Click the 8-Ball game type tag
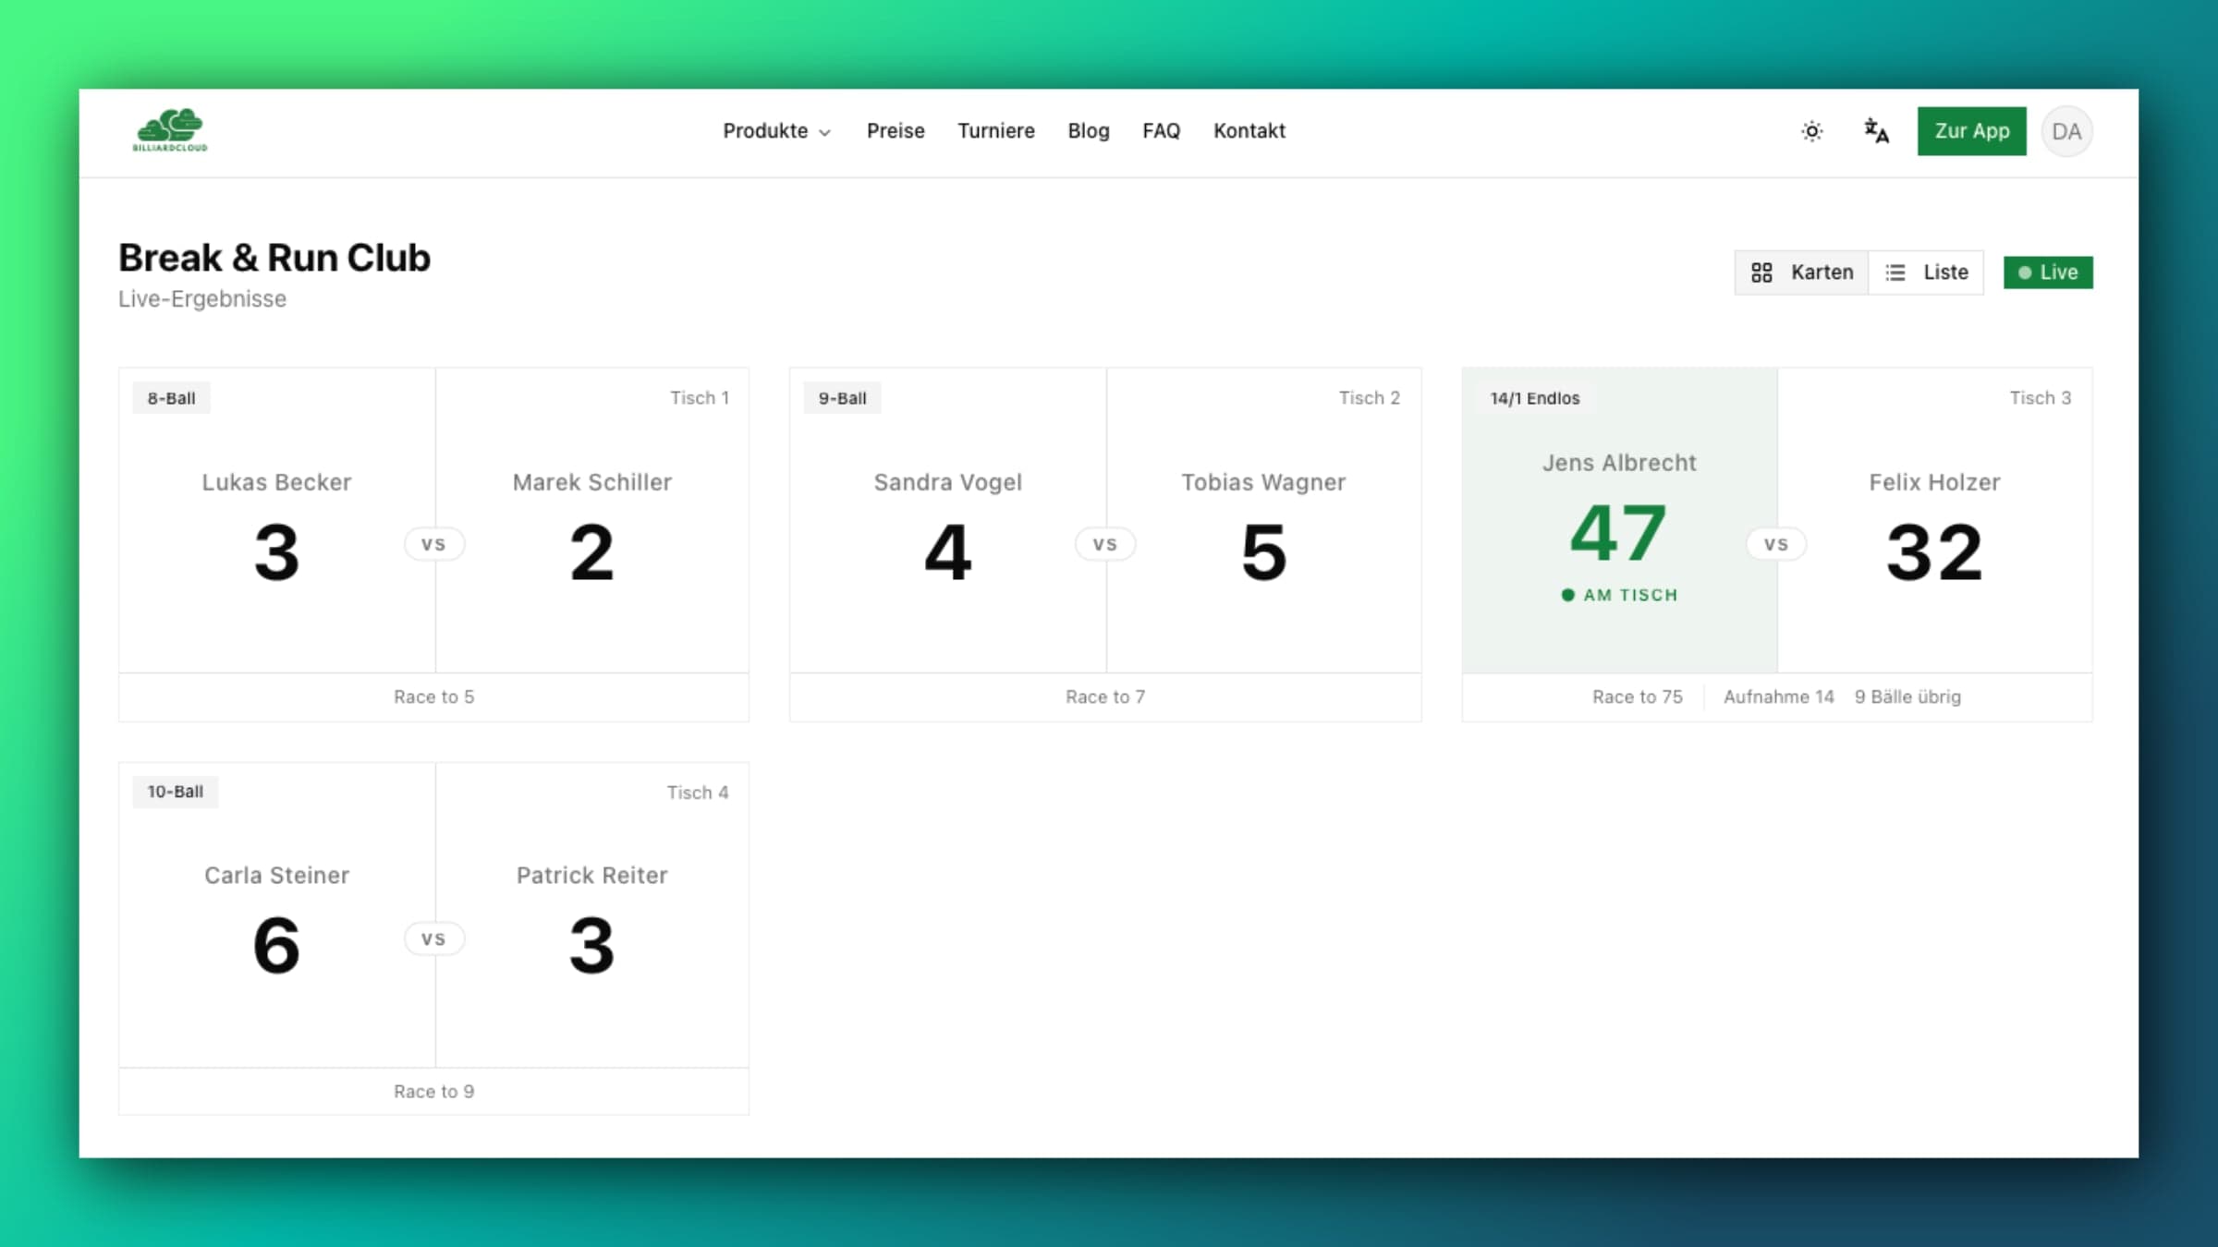 point(171,398)
